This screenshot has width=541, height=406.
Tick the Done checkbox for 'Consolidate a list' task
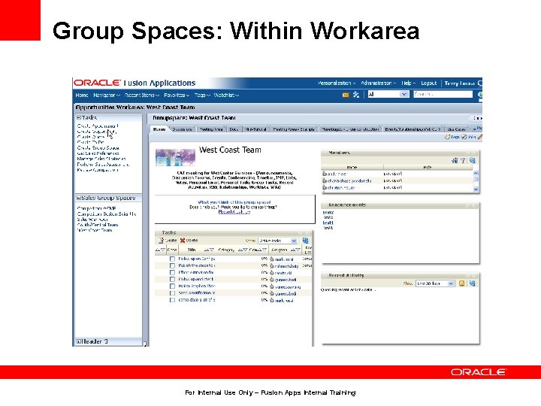[x=172, y=300]
